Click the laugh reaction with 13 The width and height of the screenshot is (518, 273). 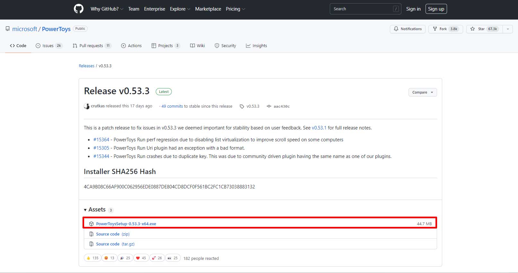point(110,258)
